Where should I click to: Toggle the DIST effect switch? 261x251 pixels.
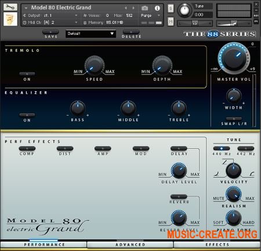click(x=65, y=149)
